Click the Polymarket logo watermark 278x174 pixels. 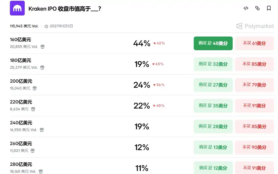coord(255,26)
